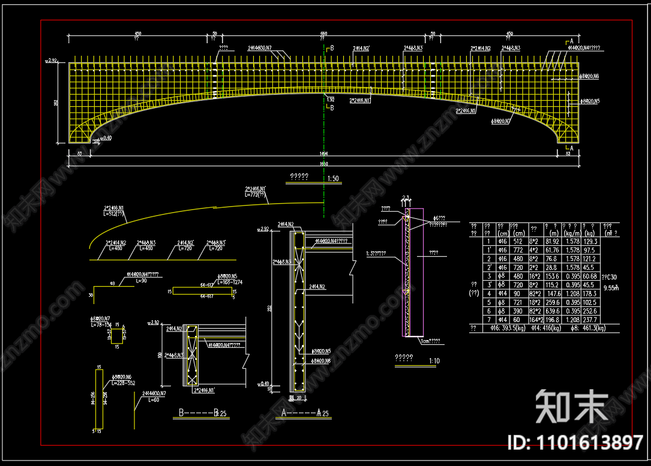Click the '721' bar length cell
Image resolution: width=651 pixels, height=466 pixels.
click(518, 302)
